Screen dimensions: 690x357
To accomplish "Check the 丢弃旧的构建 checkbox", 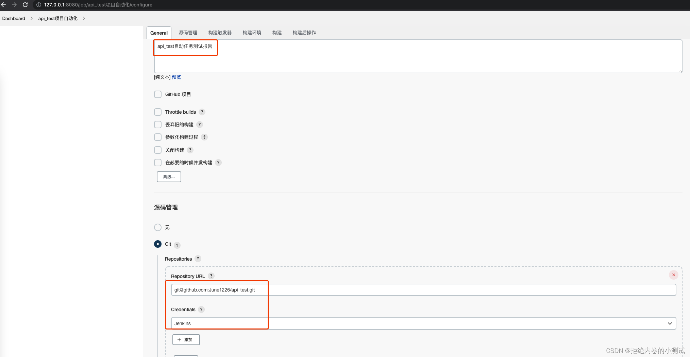I will click(x=158, y=125).
